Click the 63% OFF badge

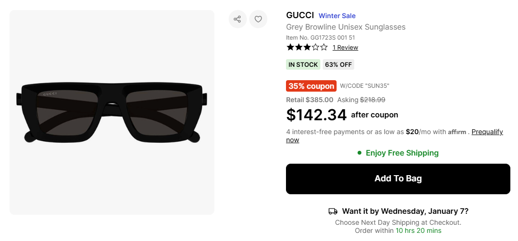click(x=338, y=64)
